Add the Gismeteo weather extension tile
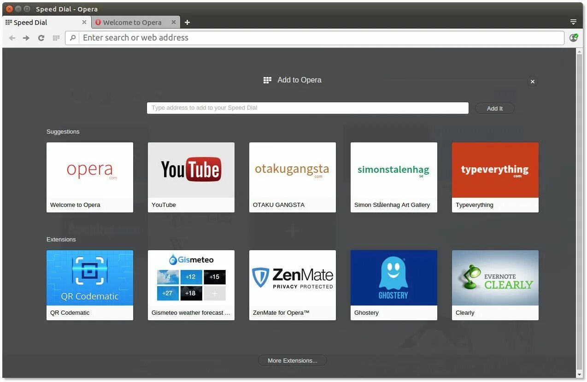This screenshot has width=587, height=382. point(191,285)
